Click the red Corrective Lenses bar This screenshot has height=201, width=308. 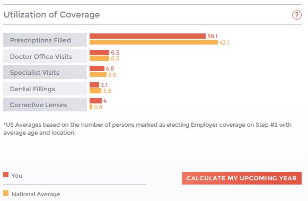(x=95, y=101)
